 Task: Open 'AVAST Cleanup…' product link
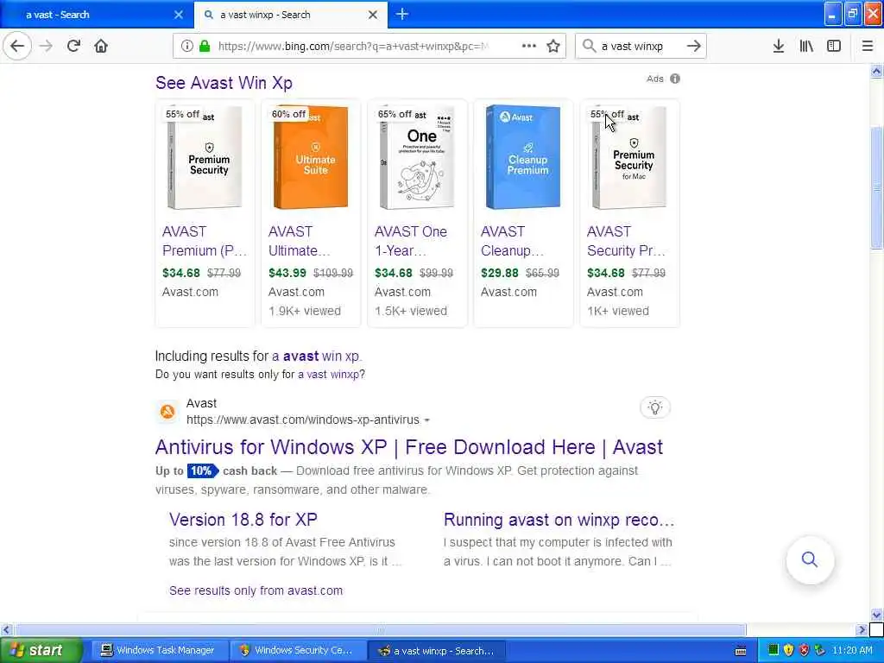(x=512, y=242)
